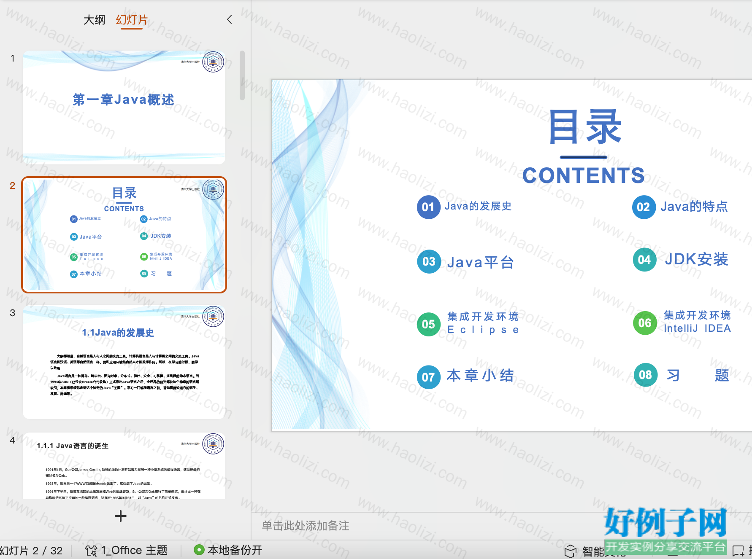Click the 08 number badge

click(646, 375)
